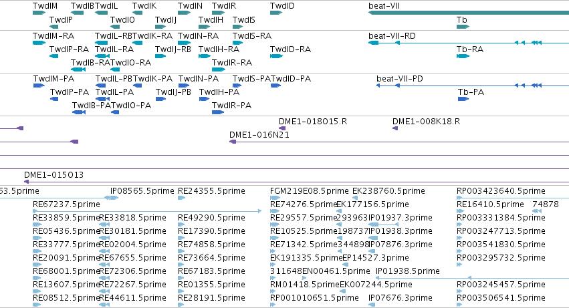Select the TwdlJ gene label
The width and height of the screenshot is (569, 308).
click(166, 20)
